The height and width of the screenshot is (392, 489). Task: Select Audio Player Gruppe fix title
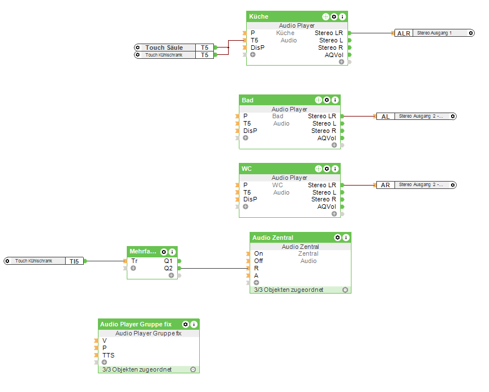(x=136, y=324)
